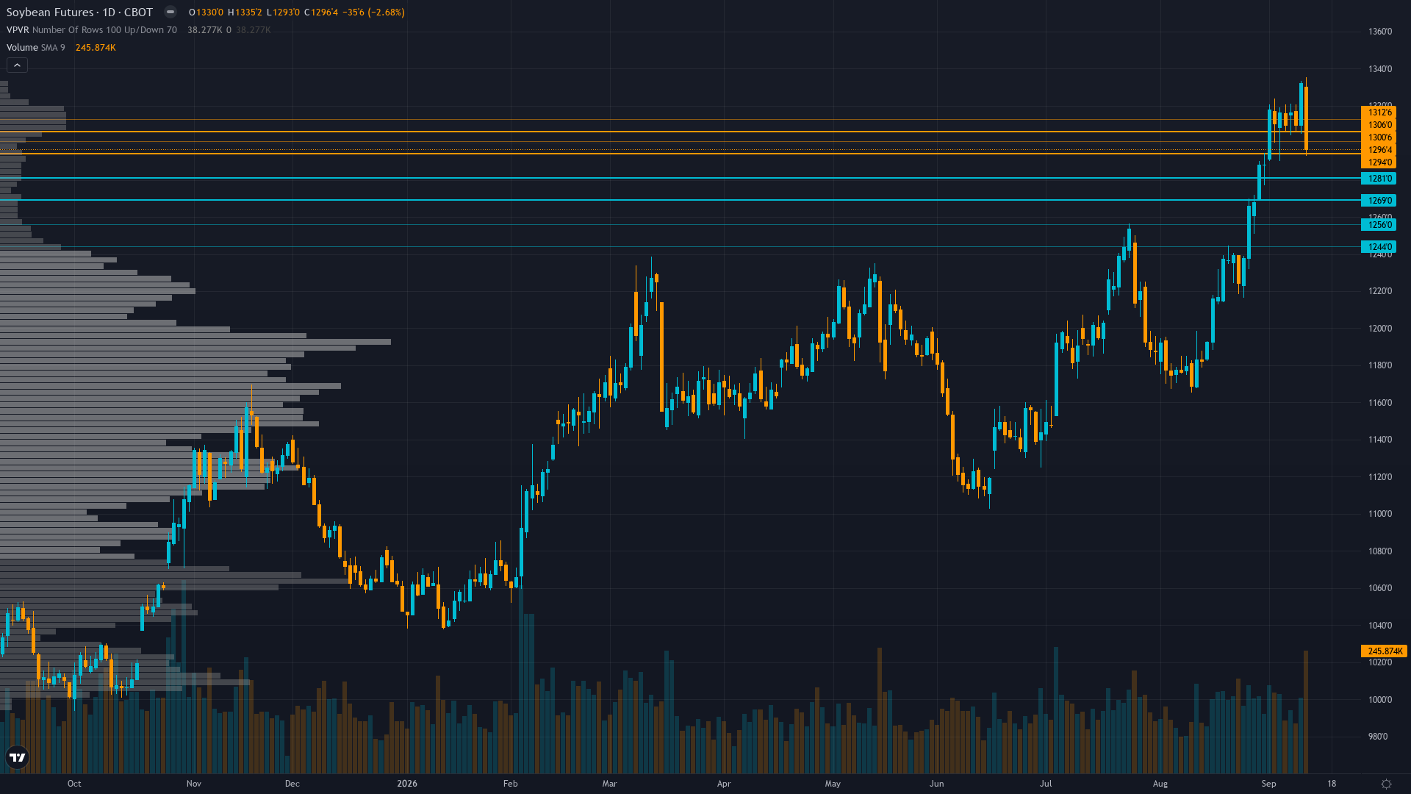Image resolution: width=1411 pixels, height=794 pixels.
Task: Click the 1269'0 cyan price label
Action: pos(1379,201)
